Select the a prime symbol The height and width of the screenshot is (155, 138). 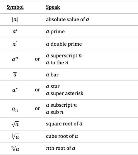point(15,32)
